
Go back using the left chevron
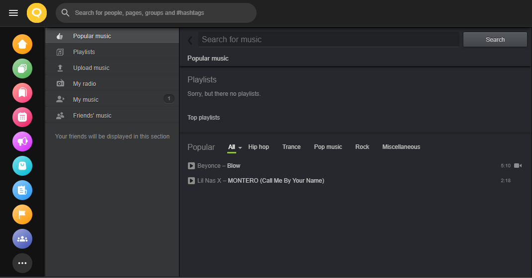point(190,40)
